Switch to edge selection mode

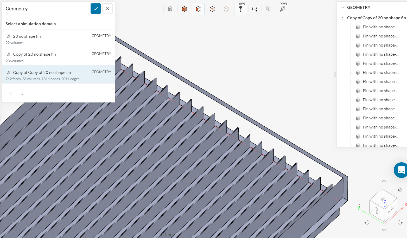(x=212, y=9)
